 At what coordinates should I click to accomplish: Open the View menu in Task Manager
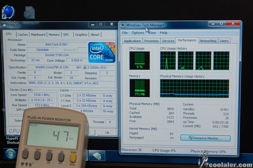tap(152, 33)
